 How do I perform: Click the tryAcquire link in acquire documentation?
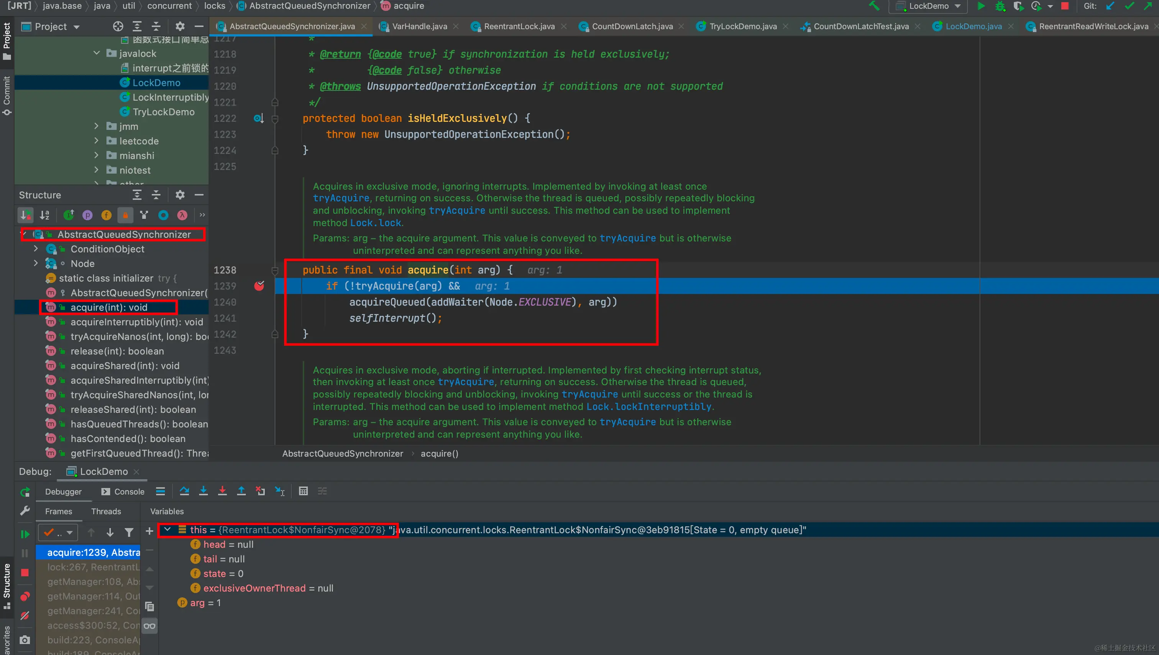[341, 199]
